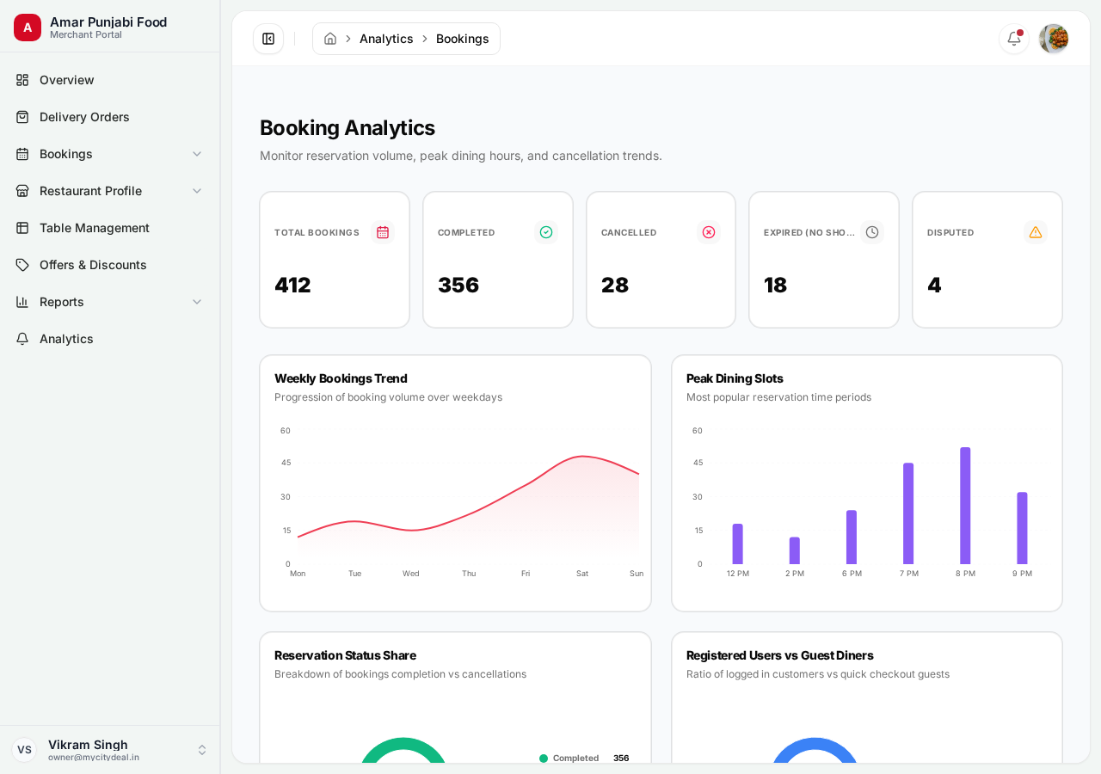Click the Delivery Orders bag icon
Image resolution: width=1101 pixels, height=774 pixels.
[x=22, y=117]
